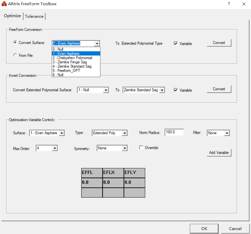Expand the Filter dropdown
The height and width of the screenshot is (234, 251).
pos(227,133)
